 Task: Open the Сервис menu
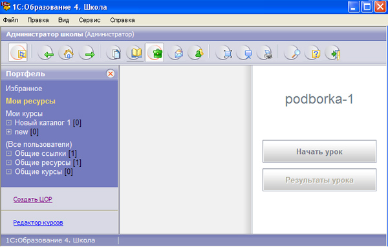[89, 20]
